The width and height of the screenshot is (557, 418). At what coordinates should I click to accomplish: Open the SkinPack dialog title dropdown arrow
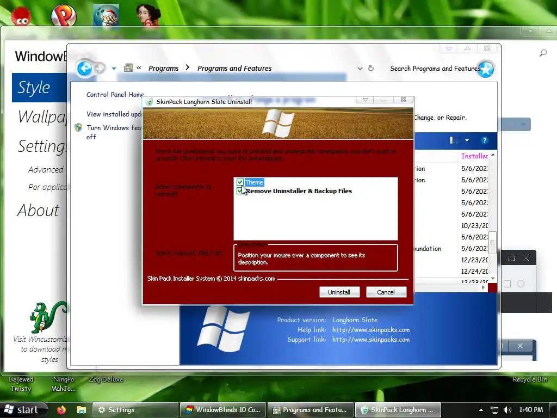click(x=365, y=100)
